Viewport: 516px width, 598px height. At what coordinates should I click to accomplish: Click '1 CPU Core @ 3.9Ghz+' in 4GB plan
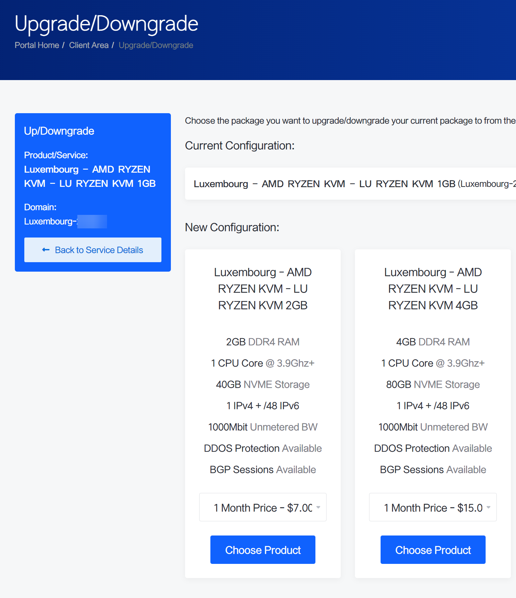(x=433, y=363)
